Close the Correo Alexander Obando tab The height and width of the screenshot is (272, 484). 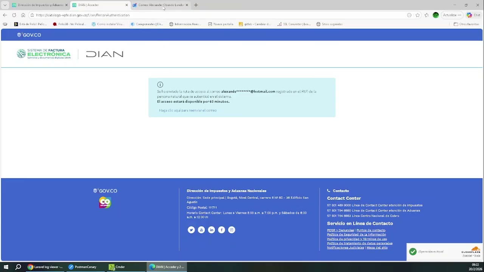[187, 5]
